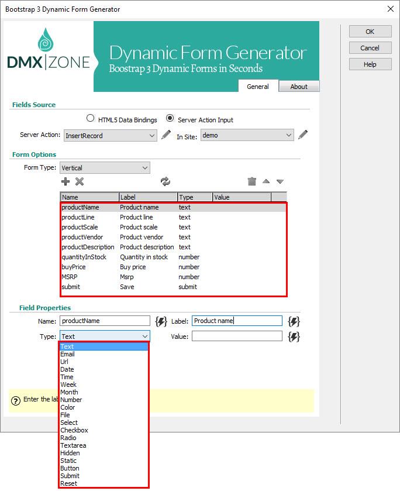
Task: Choose Url from Type list
Action: (104, 362)
